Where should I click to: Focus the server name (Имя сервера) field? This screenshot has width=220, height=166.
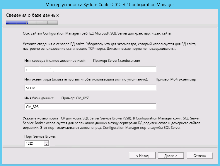click(x=91, y=69)
